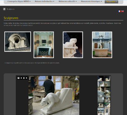Open strip thumbnail with worker and green foliage
The height and width of the screenshot is (115, 127).
[x=107, y=105]
